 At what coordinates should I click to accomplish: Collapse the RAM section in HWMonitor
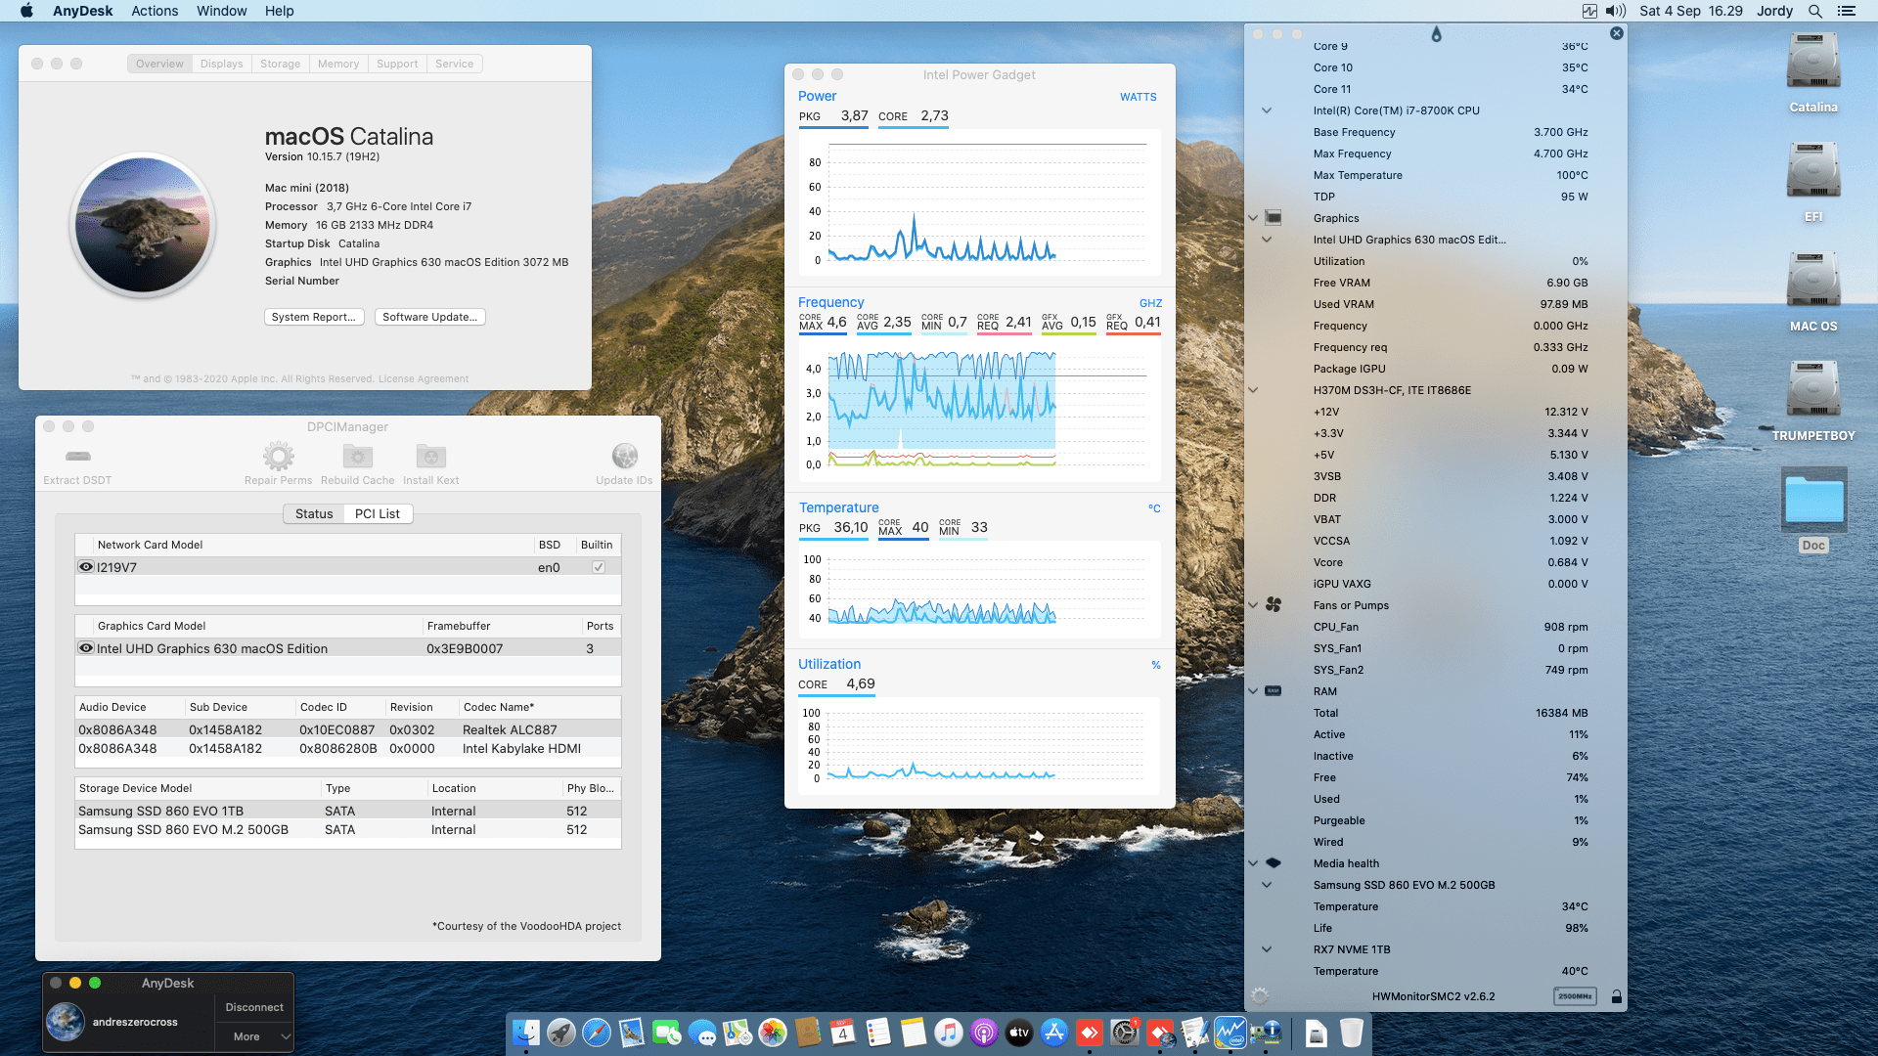[x=1253, y=691]
